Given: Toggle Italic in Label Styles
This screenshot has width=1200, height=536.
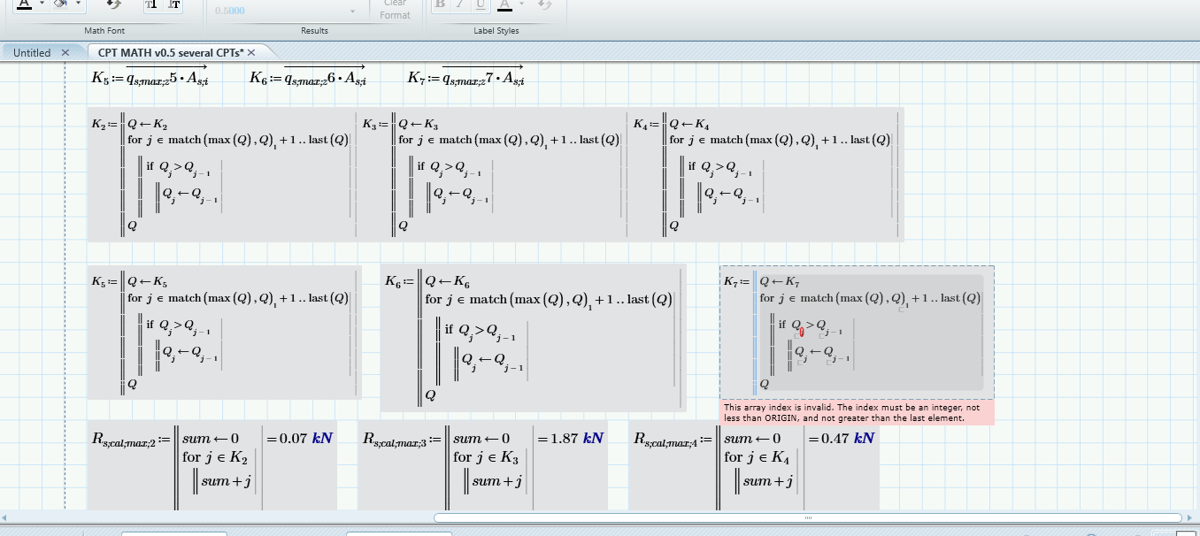Looking at the screenshot, I should point(460,5).
